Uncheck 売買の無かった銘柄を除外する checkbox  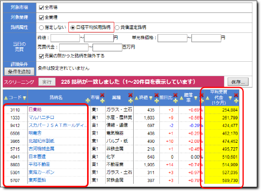(x=41, y=56)
